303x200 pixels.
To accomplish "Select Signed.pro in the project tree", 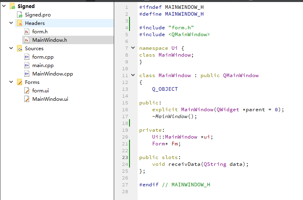I will (38, 15).
